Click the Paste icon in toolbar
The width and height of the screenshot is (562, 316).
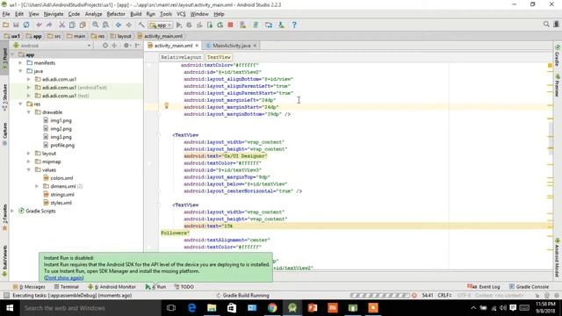(83, 25)
